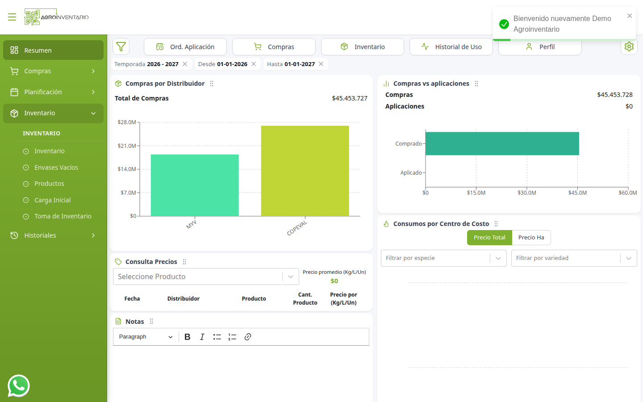Open Filtrar por especie dropdown
Screen dimensions: 643x402
444,258
